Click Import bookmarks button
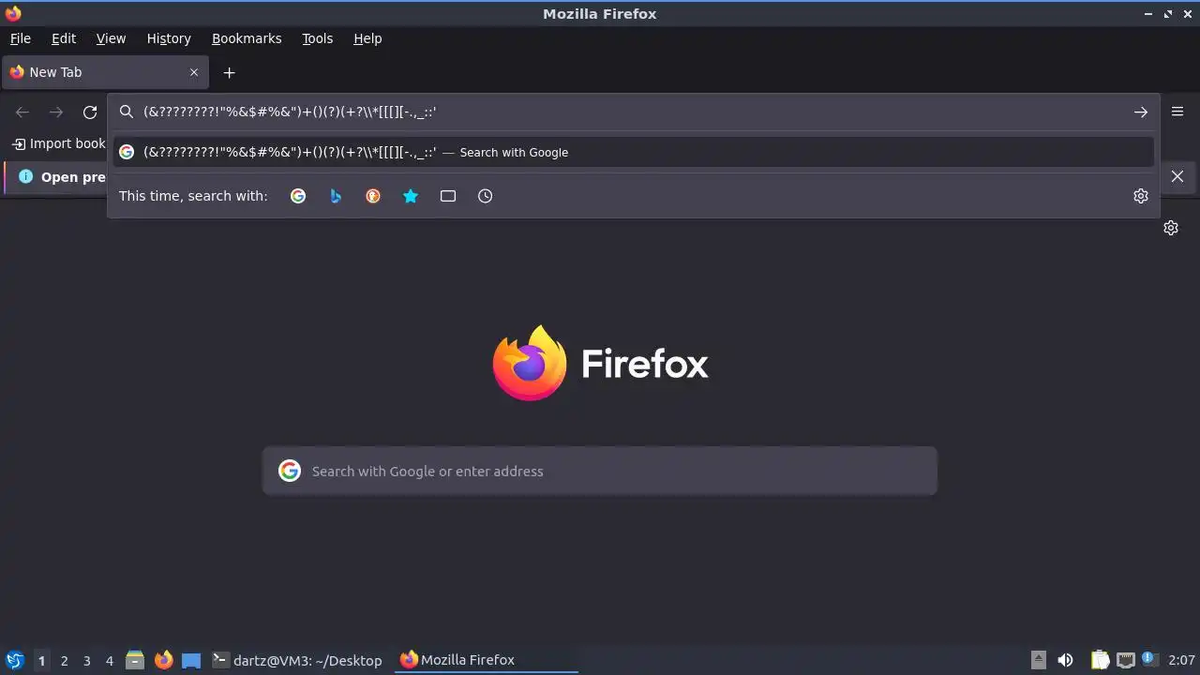This screenshot has width=1200, height=675. tap(58, 143)
